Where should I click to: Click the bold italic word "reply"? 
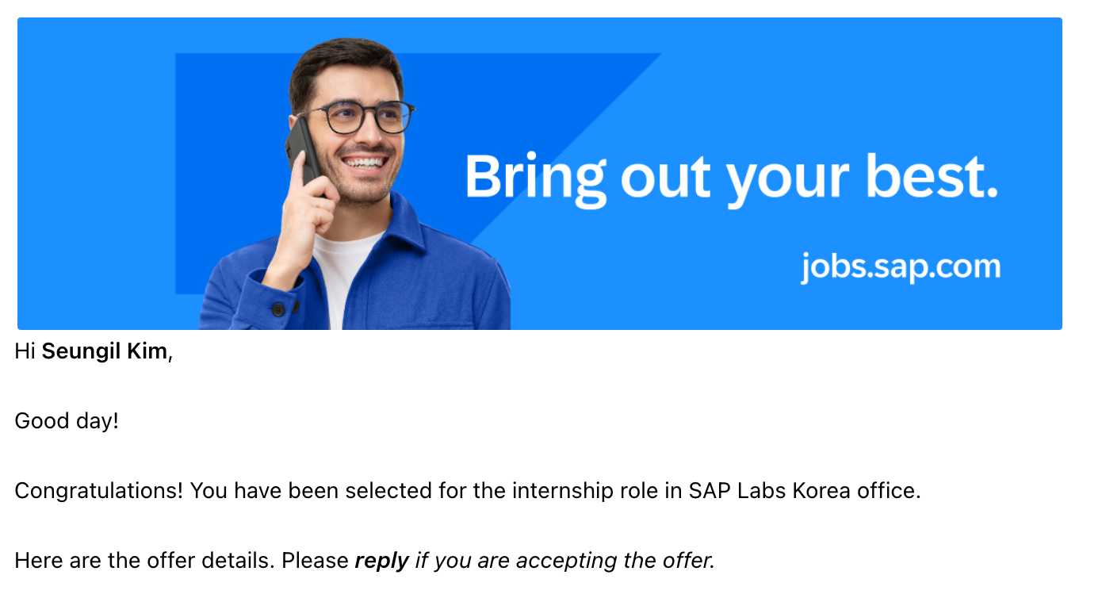[381, 561]
